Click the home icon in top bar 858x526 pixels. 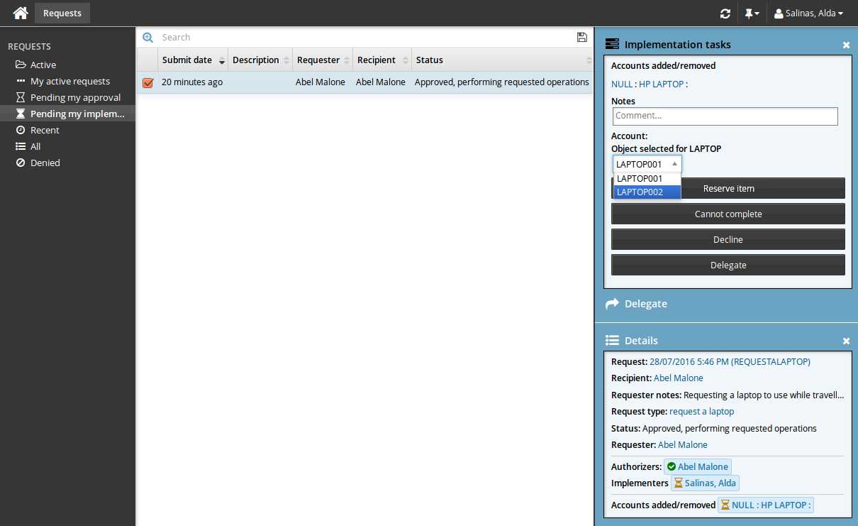click(x=21, y=13)
